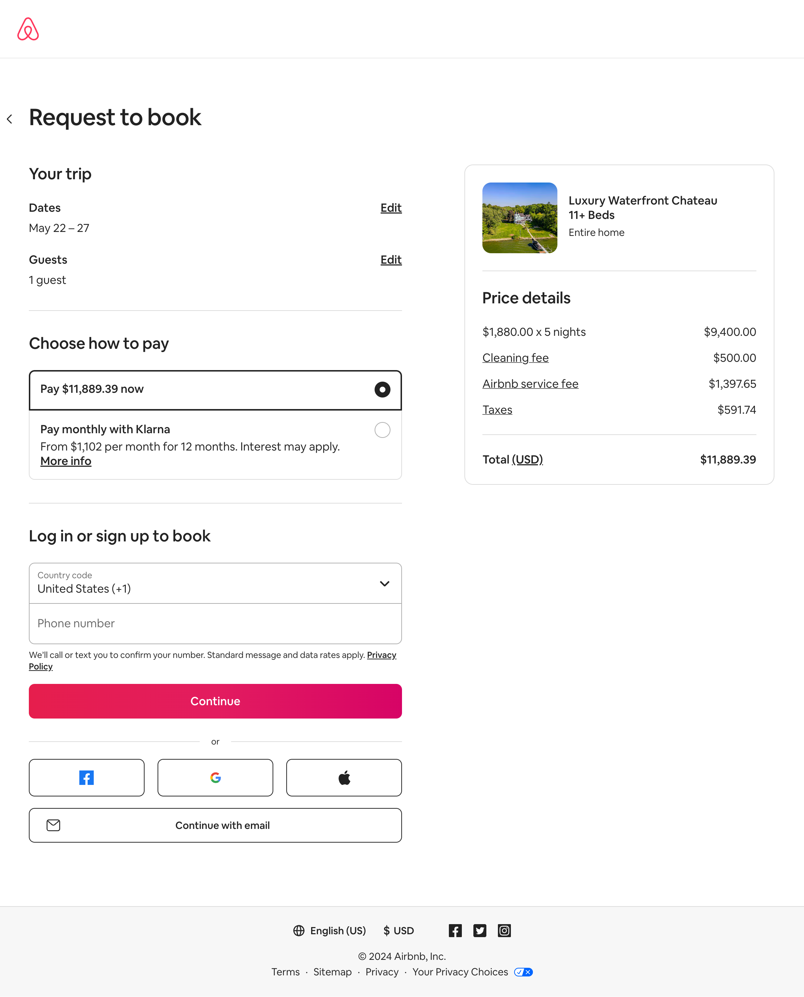Open Airbnb's Facebook page in footer
This screenshot has height=997, width=804.
coord(455,930)
